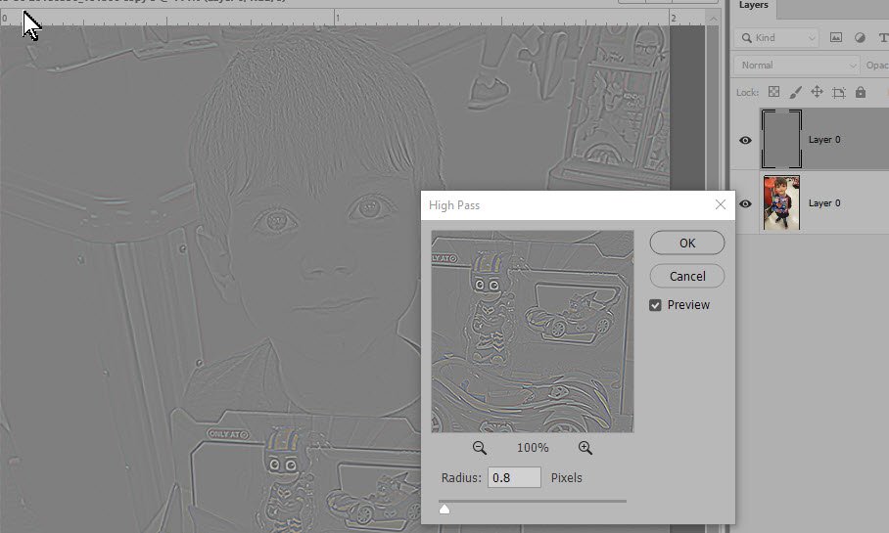
Task: Click the High Pass preview thumbnail
Action: tap(533, 332)
